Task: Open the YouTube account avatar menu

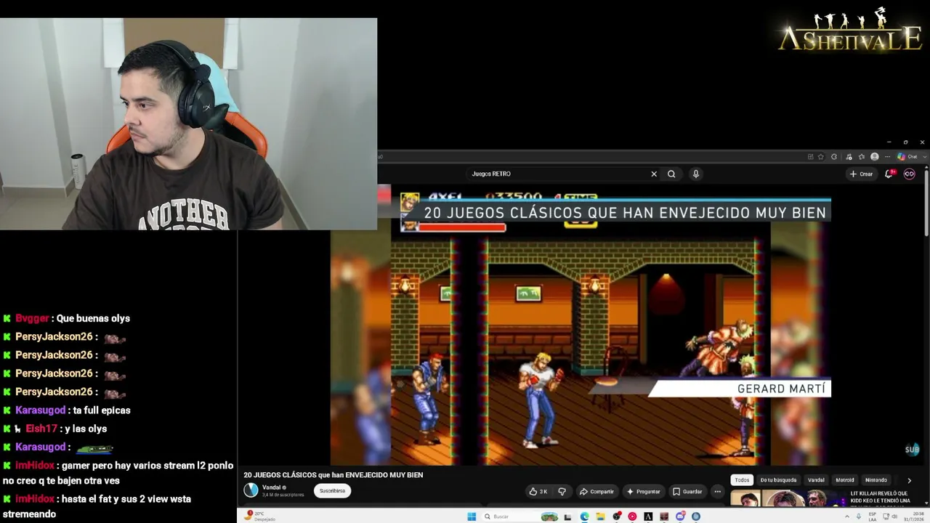Action: point(909,174)
